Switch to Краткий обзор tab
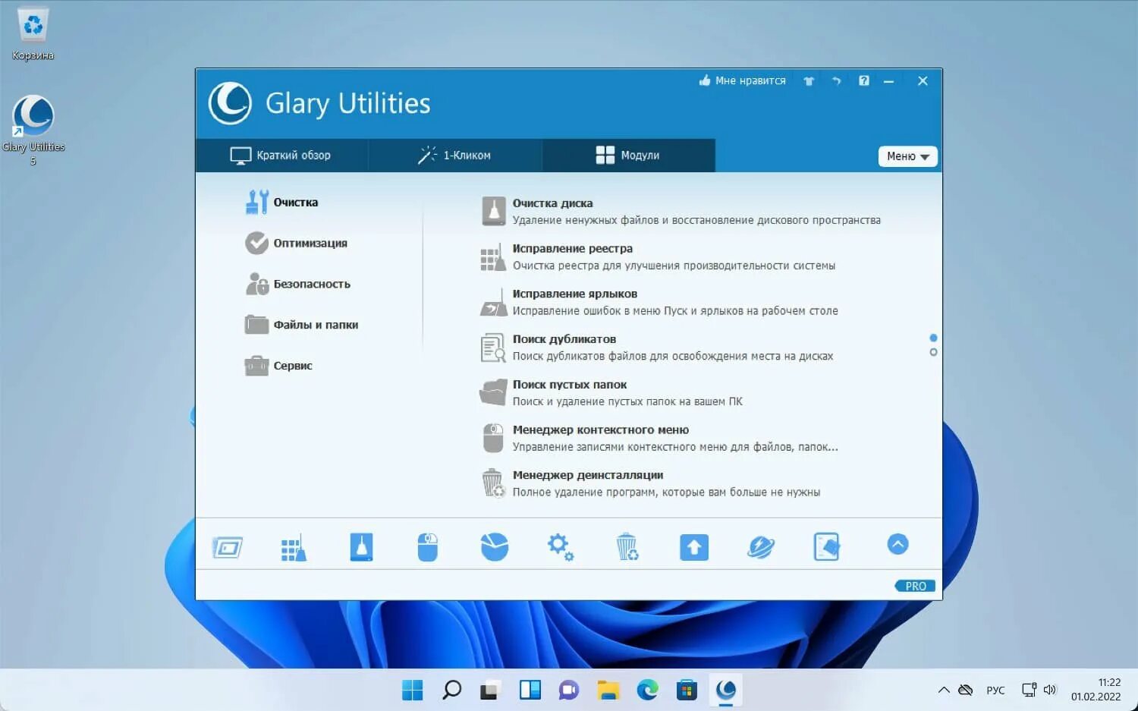The image size is (1138, 711). pyautogui.click(x=281, y=156)
